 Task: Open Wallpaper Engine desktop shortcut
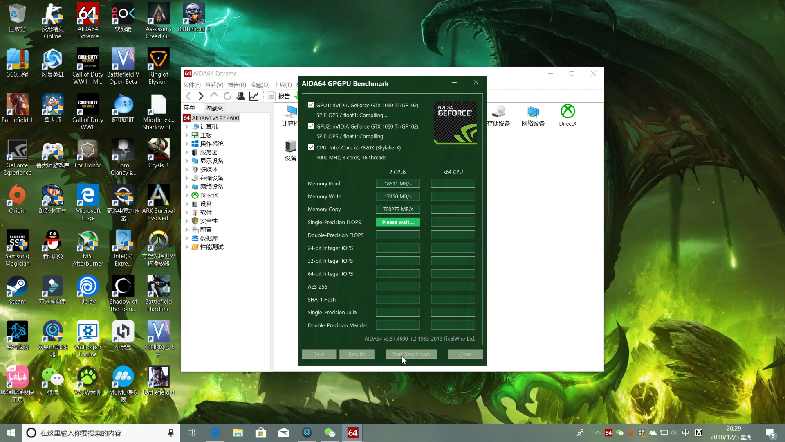pyautogui.click(x=88, y=339)
